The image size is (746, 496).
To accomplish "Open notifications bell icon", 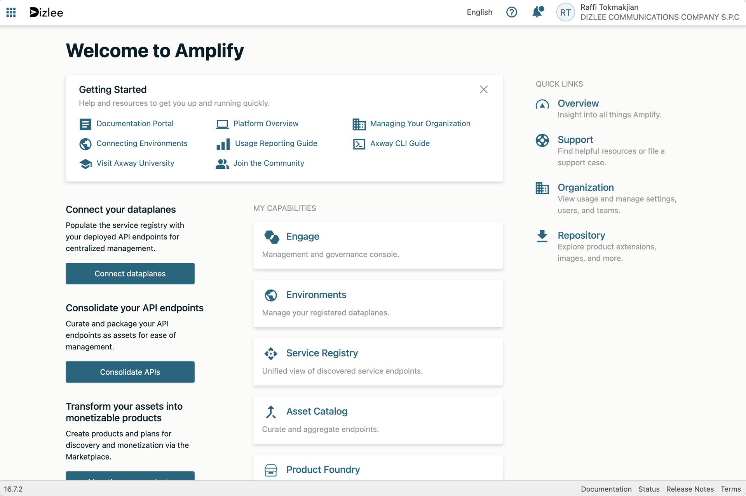I will click(x=537, y=12).
